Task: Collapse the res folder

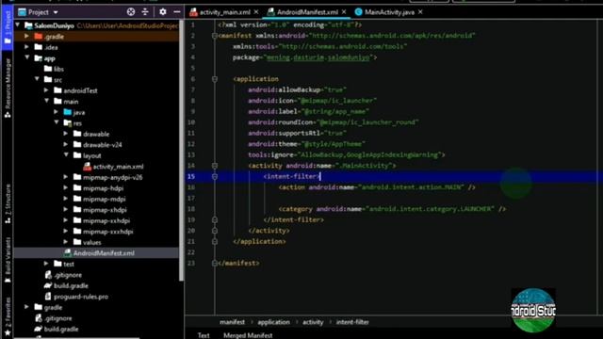Action: pyautogui.click(x=57, y=122)
